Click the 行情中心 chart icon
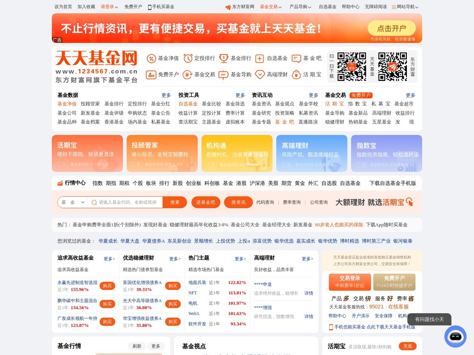Screen dimensions: 474x355 click(60, 183)
